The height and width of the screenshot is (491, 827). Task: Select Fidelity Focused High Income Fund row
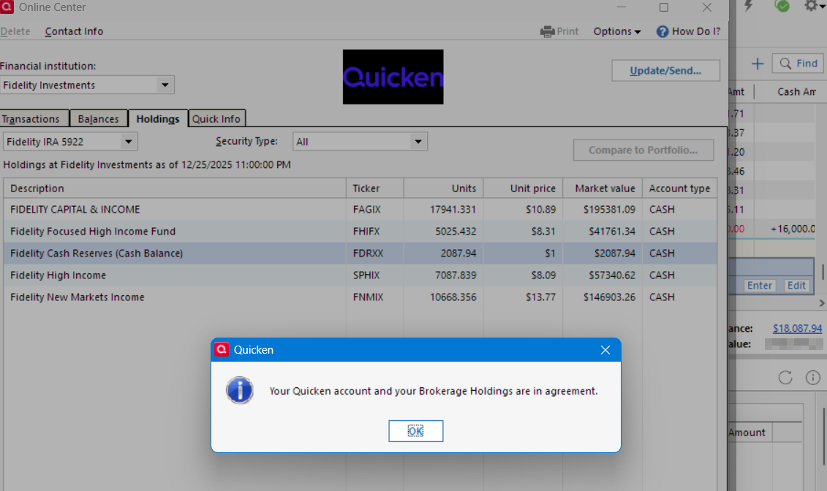coord(360,232)
